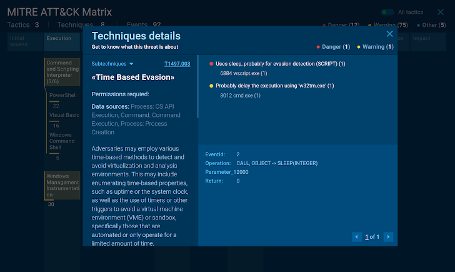Viewport: 455px width, 272px height.
Task: Select the Command and Scripting Interpreter technique
Action: click(x=62, y=73)
